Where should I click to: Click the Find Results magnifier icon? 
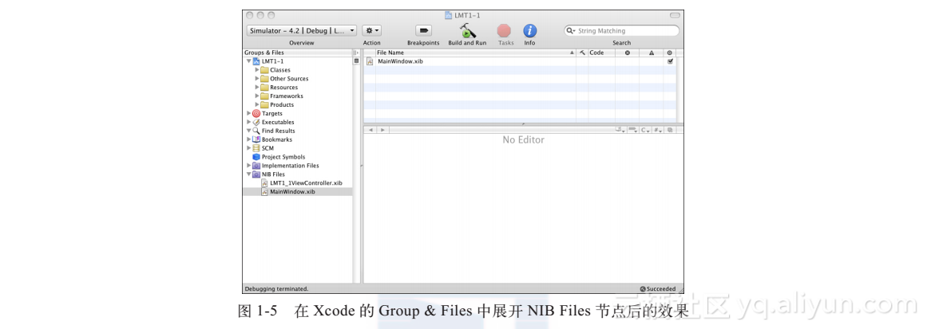click(x=256, y=131)
